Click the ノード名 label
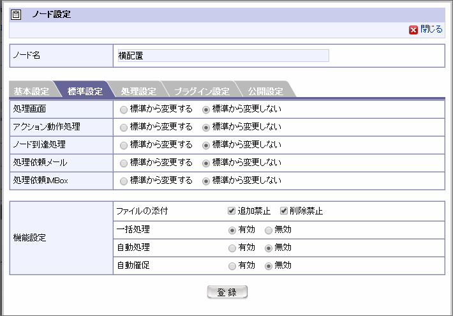Screen dimensions: 453x316 (x=26, y=55)
